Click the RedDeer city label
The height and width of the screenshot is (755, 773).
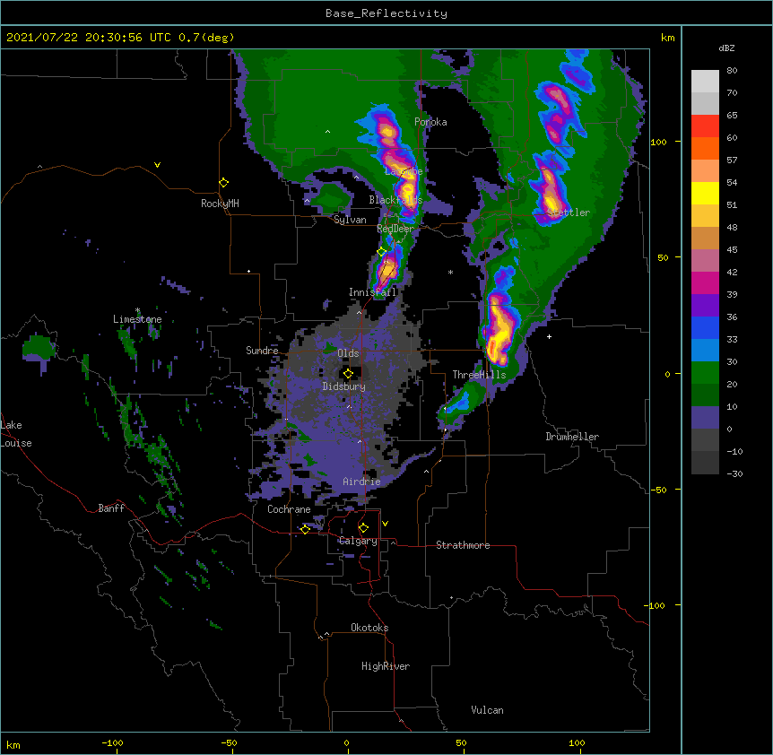point(395,229)
